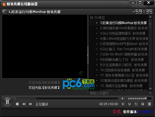Image resolution: width=155 pixels, height=117 pixels.
Task: Click the search magnifier icon
Action: click(150, 93)
